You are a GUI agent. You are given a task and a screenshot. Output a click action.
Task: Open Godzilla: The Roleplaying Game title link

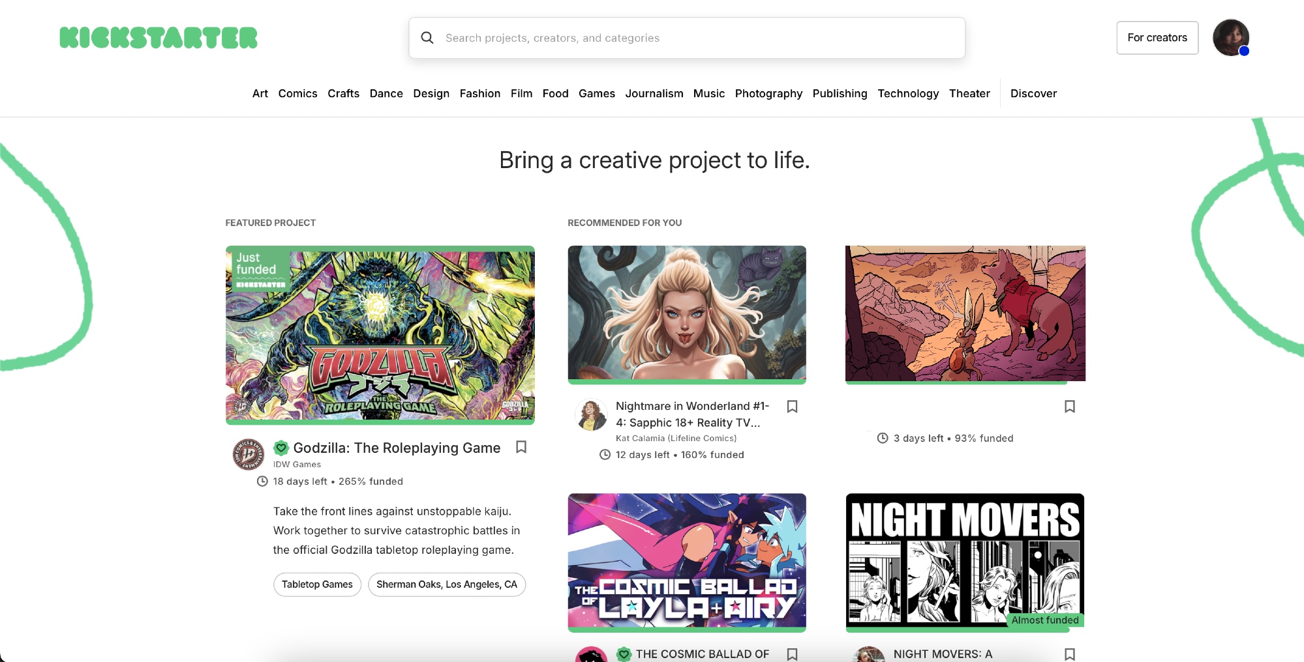pyautogui.click(x=397, y=448)
